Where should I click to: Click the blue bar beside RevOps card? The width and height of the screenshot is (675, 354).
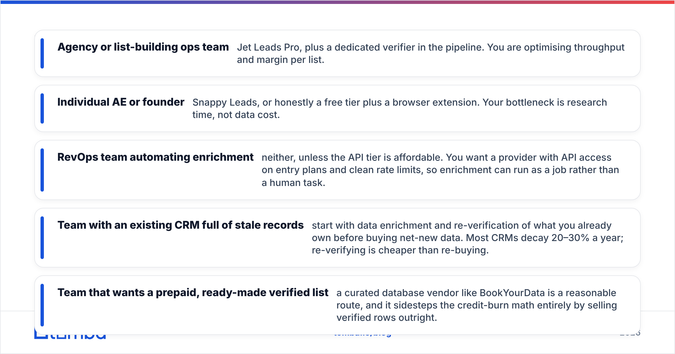tap(42, 170)
